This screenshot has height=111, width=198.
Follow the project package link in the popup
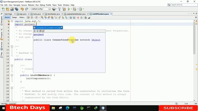click(39, 35)
